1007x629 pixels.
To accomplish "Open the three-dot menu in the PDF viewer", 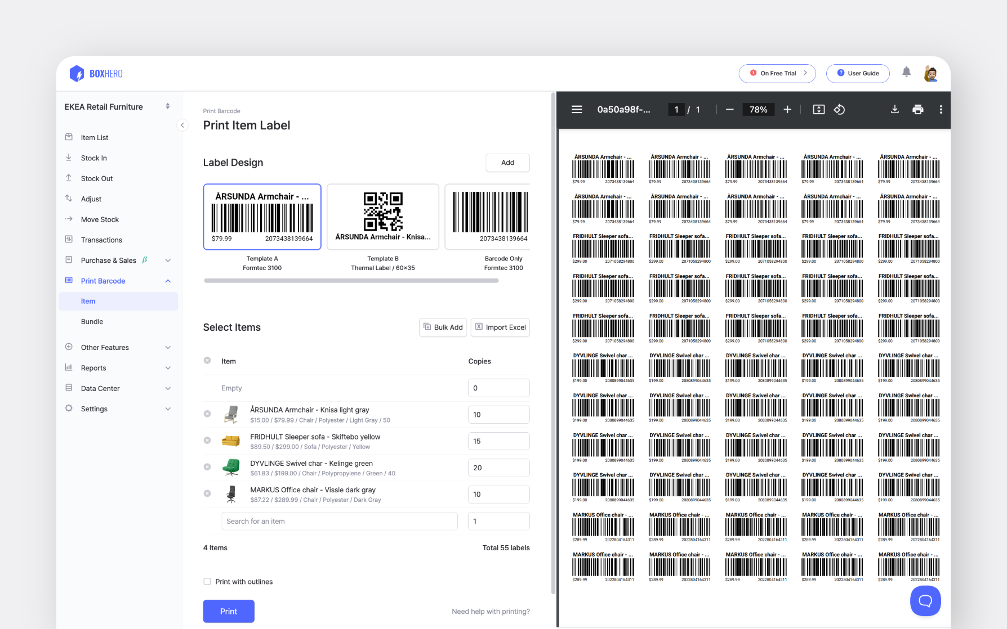I will click(941, 109).
